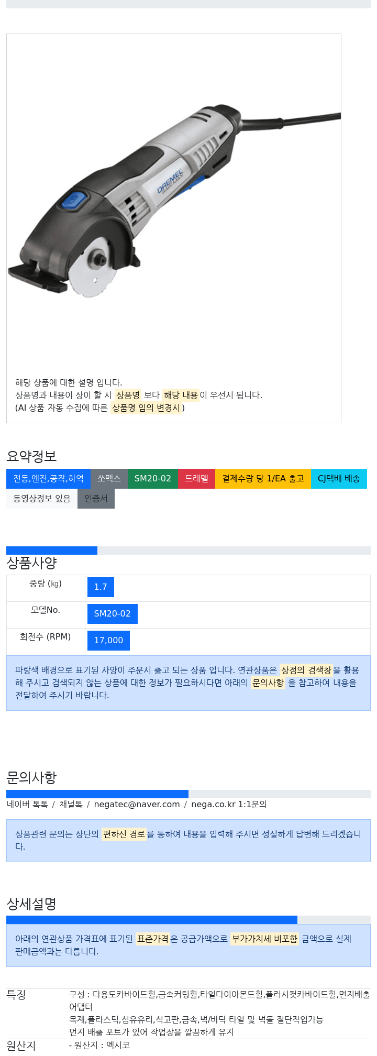Click the 17,000 RPM spec value
Viewport: 377px width, 1056px height.
(108, 641)
